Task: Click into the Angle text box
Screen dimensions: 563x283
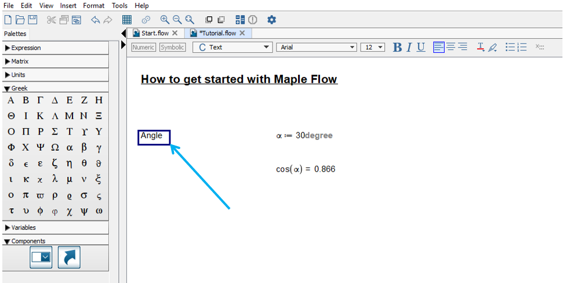Action: [x=154, y=137]
